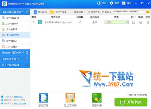
Task: Click the 文件转TXT text icon
Action: (3, 41)
